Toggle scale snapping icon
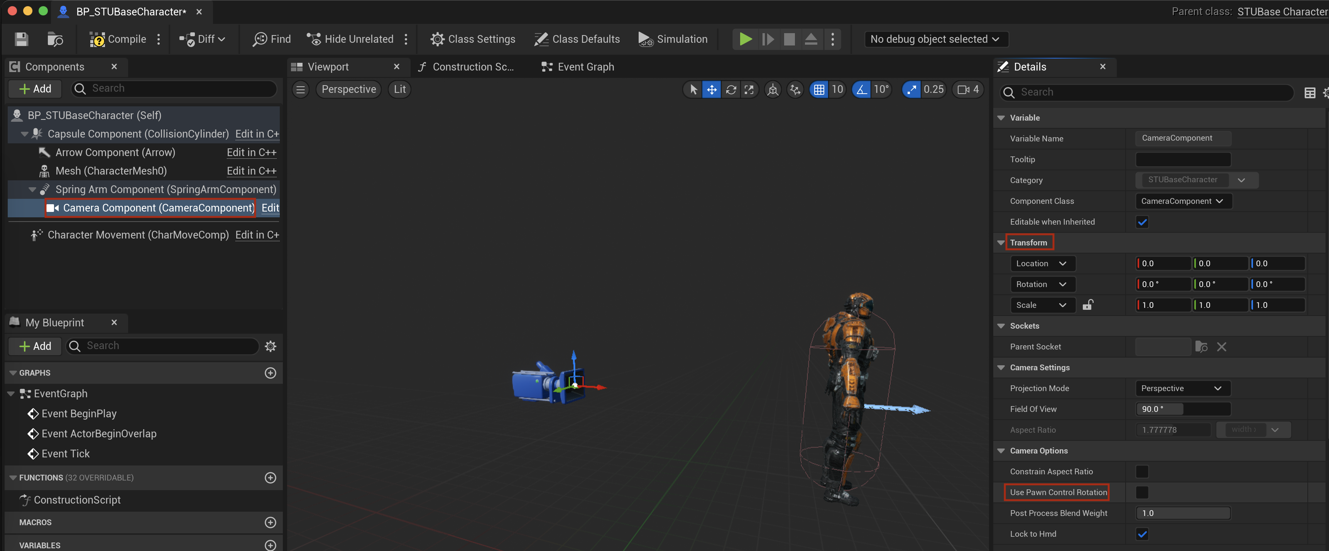Viewport: 1329px width, 551px height. pyautogui.click(x=911, y=90)
